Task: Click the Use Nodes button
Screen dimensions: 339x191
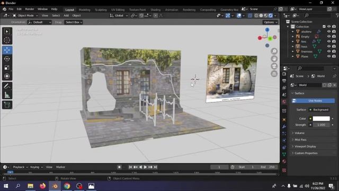Action: click(x=313, y=101)
